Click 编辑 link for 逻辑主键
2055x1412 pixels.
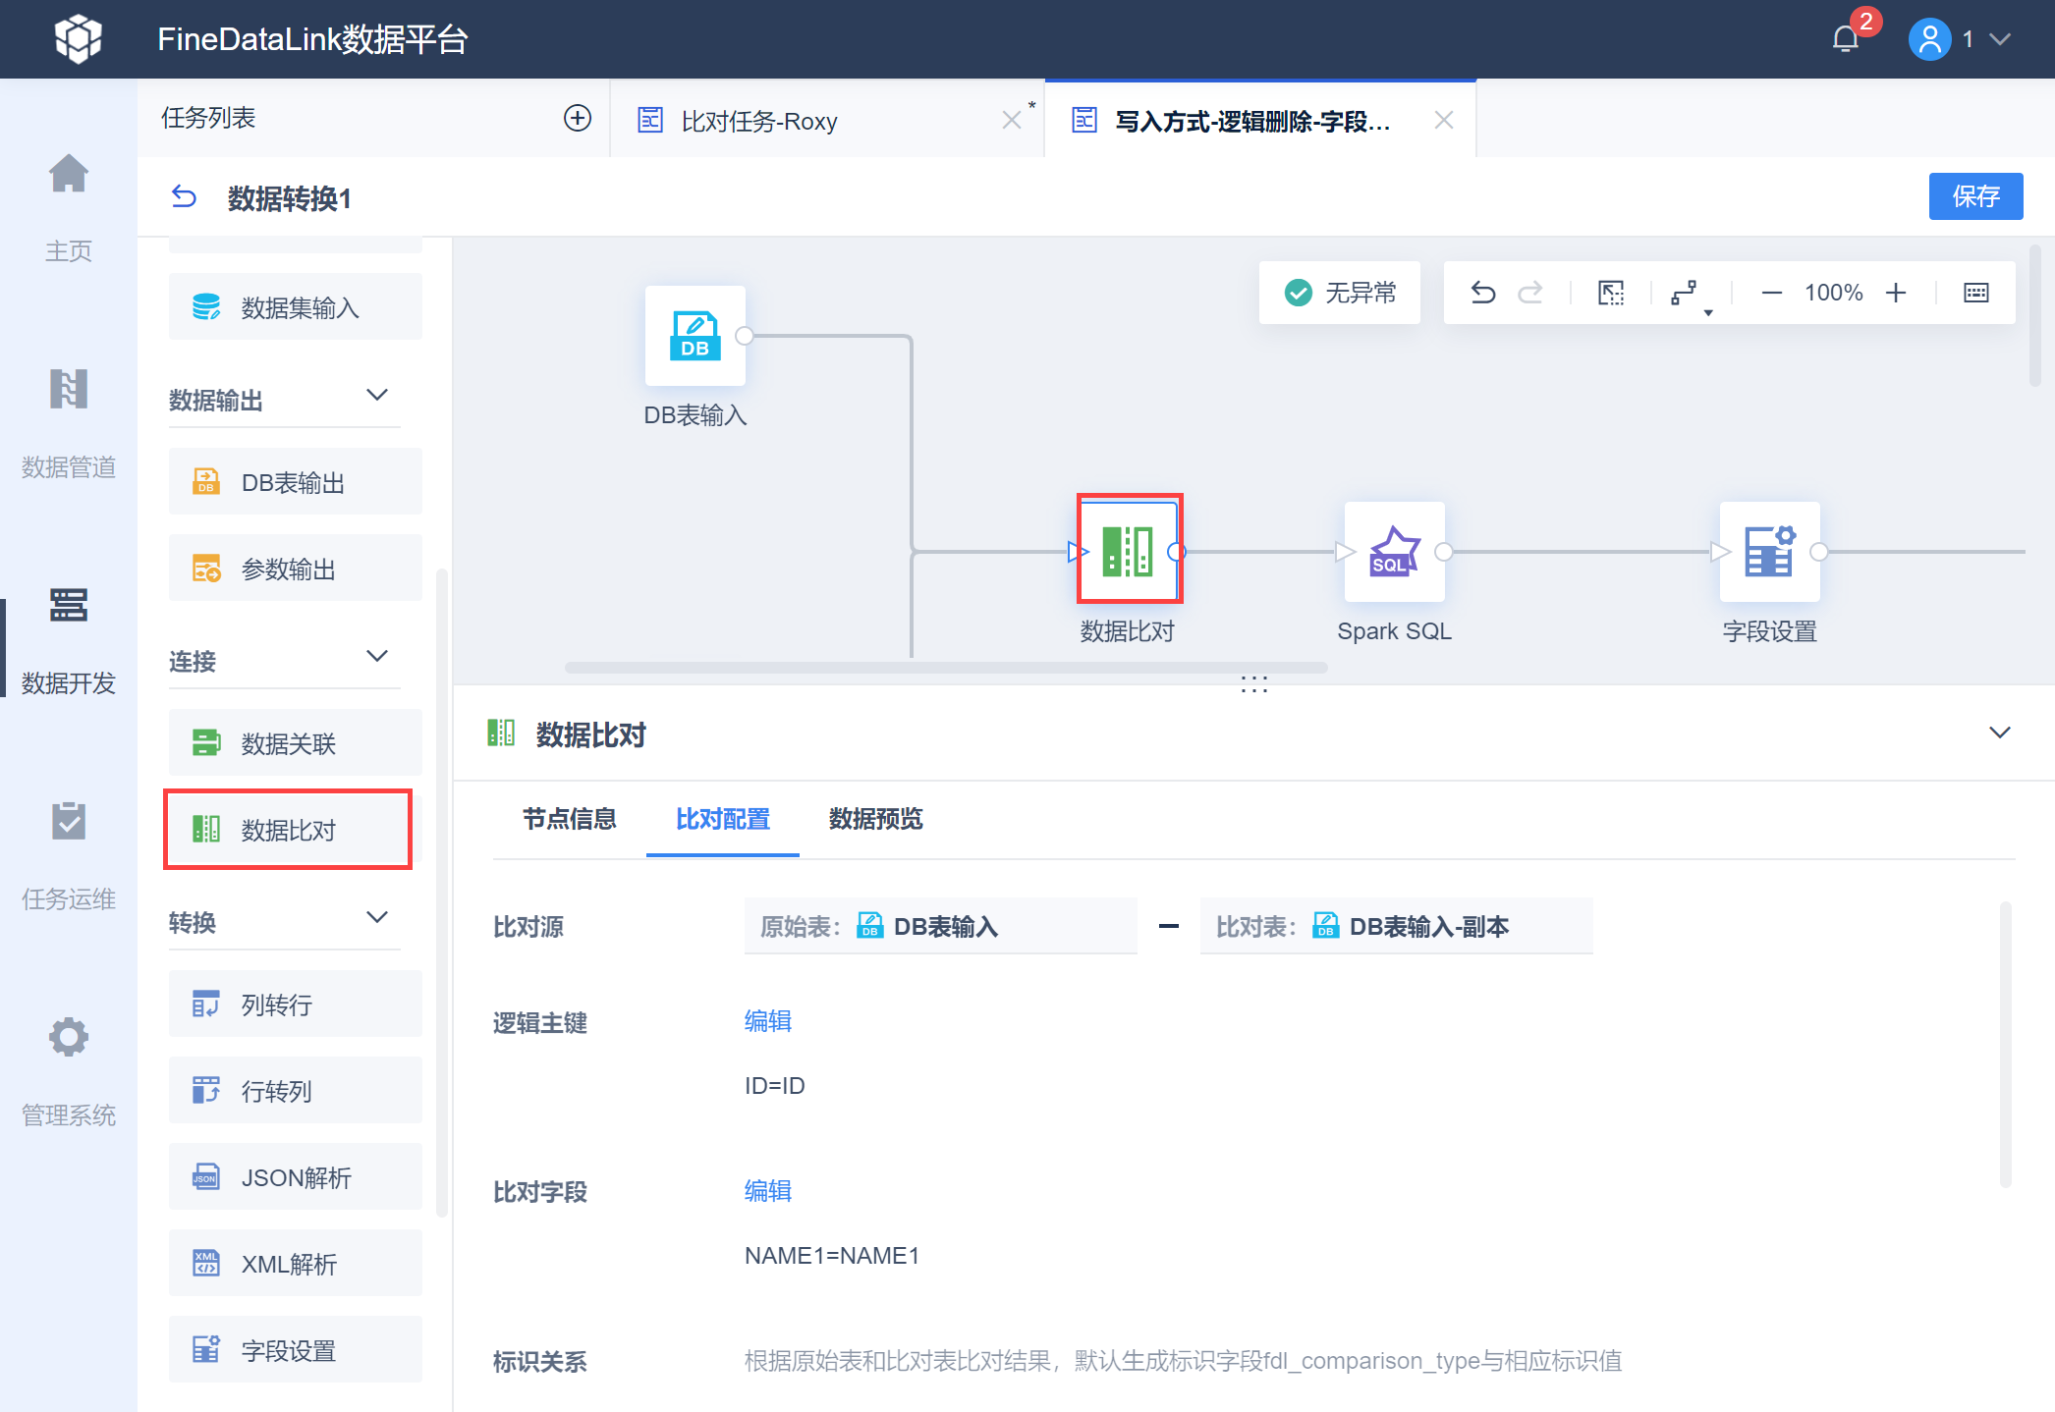tap(767, 1021)
